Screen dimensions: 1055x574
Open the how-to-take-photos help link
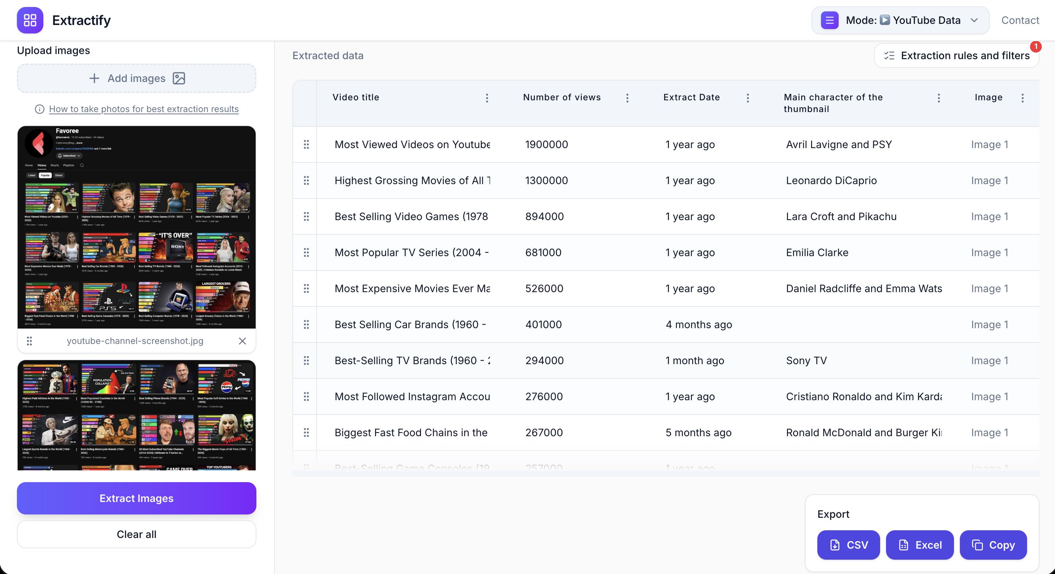tap(143, 109)
